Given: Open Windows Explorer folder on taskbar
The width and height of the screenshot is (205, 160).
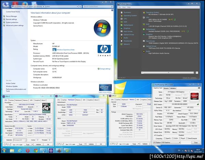Looking at the screenshot, I should (x=12, y=151).
